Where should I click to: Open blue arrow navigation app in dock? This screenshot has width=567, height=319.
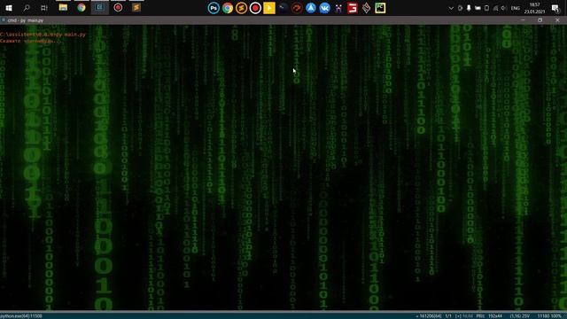(311, 8)
